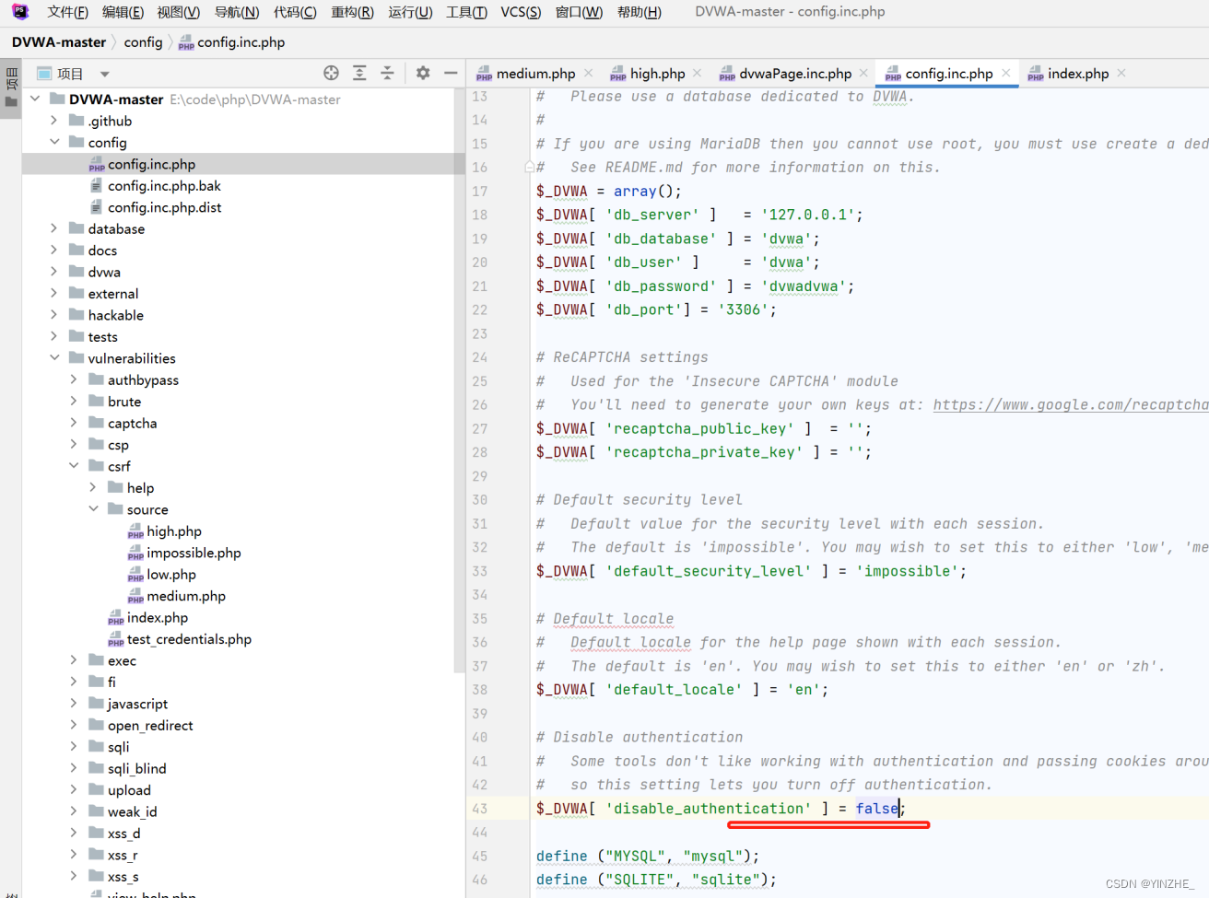Collapse the csrf source folder

pyautogui.click(x=93, y=509)
